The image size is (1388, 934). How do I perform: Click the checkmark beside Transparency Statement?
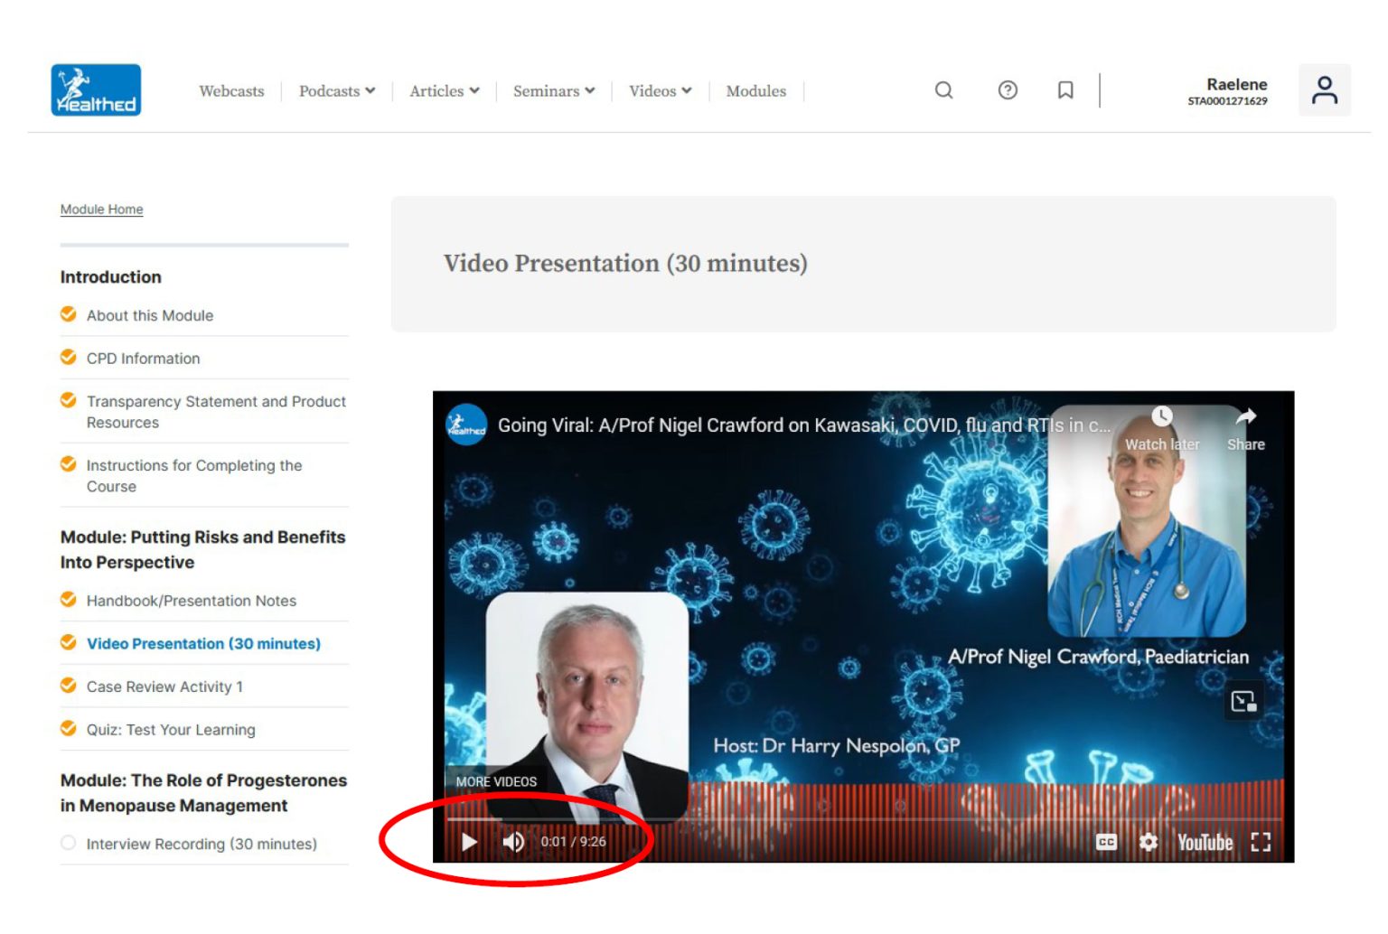click(x=68, y=399)
